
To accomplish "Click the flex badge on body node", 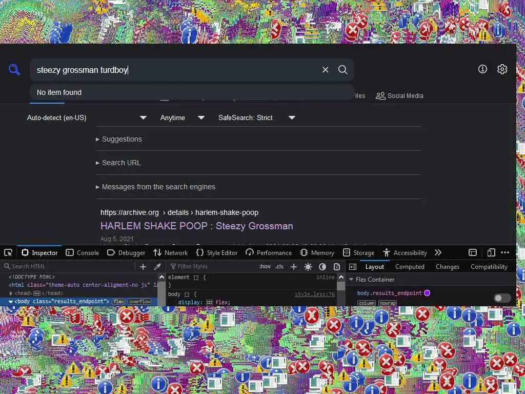I will point(118,302).
